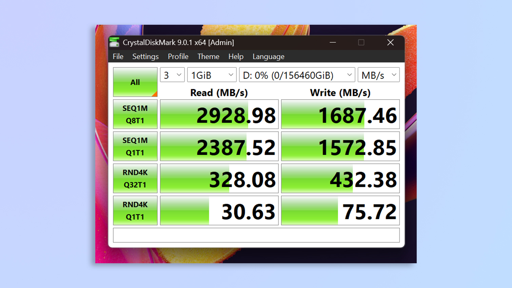Start the RND4K Q32T1 test

(x=135, y=179)
